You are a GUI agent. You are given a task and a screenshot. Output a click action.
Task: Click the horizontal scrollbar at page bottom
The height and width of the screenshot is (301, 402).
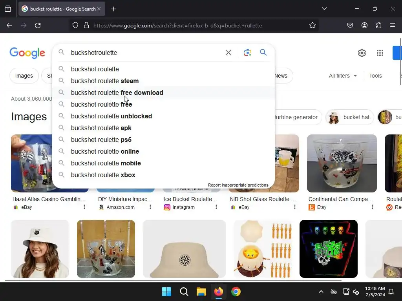pos(173,281)
